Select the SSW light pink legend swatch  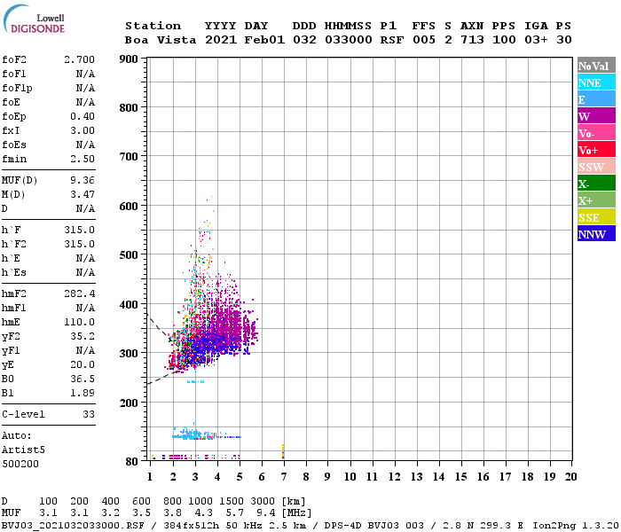coord(596,167)
